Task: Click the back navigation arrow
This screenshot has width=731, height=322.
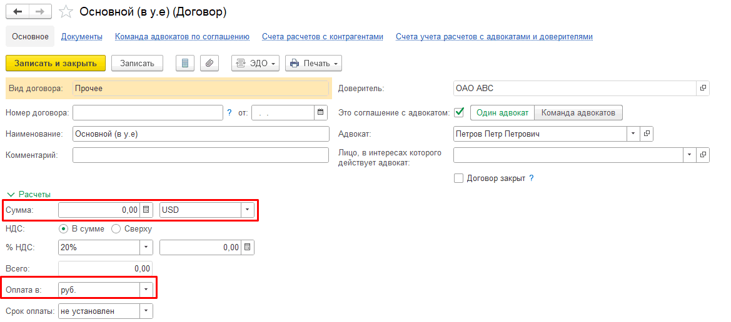Action: pos(17,12)
